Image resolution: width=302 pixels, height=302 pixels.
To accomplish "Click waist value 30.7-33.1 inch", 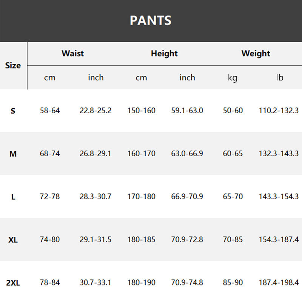I will click(96, 283).
